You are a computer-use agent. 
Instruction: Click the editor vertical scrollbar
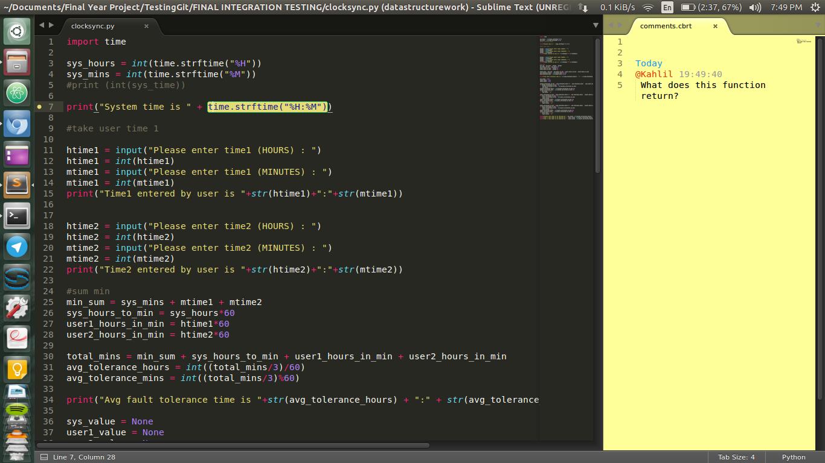click(x=598, y=106)
